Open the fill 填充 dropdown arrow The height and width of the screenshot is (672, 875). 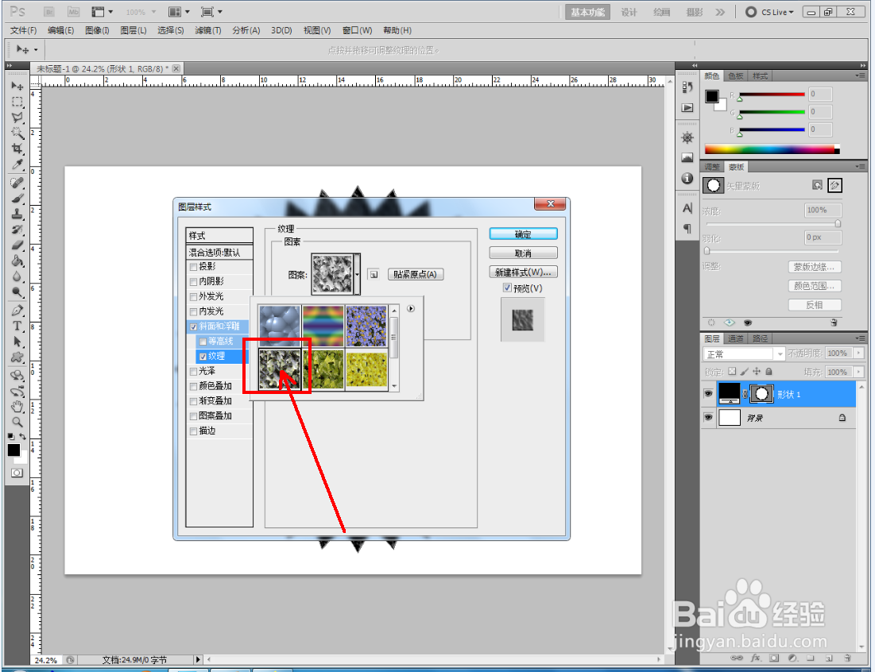click(x=859, y=372)
